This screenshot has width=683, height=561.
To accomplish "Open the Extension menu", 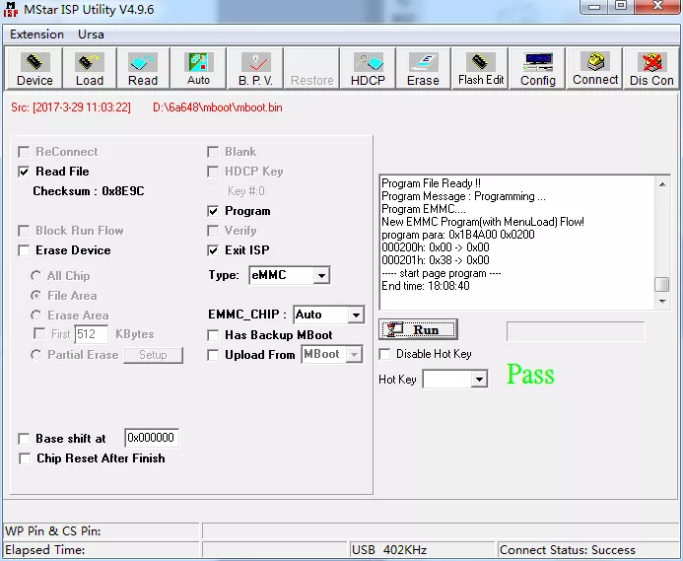I will click(x=36, y=35).
